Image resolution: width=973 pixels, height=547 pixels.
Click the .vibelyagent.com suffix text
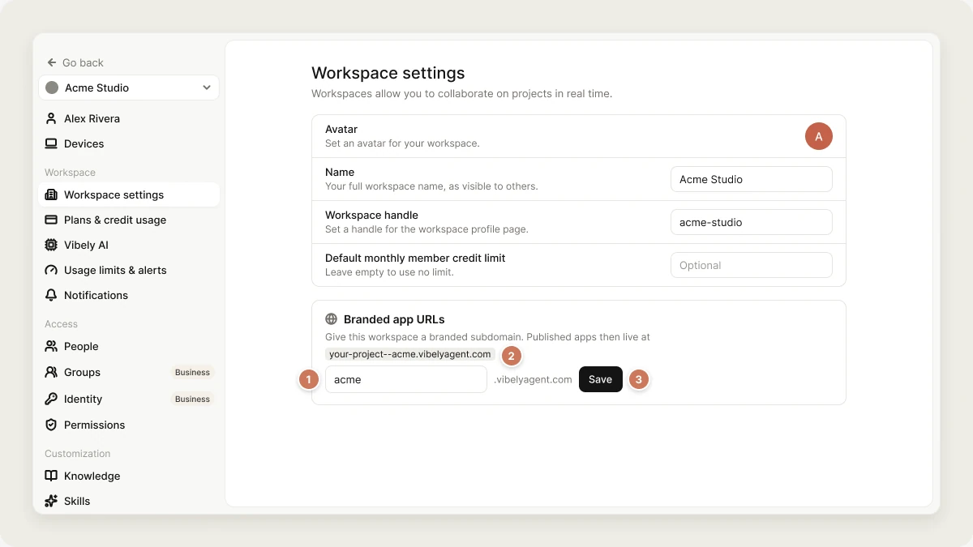533,379
